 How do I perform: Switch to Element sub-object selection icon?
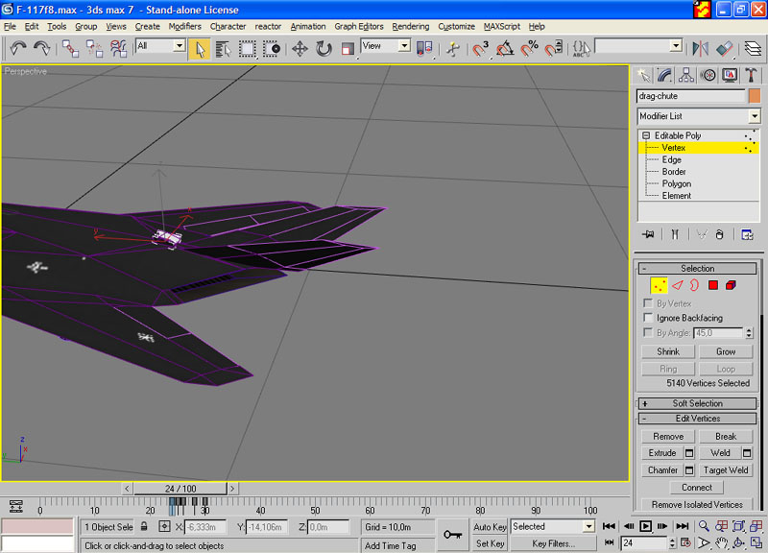point(731,285)
